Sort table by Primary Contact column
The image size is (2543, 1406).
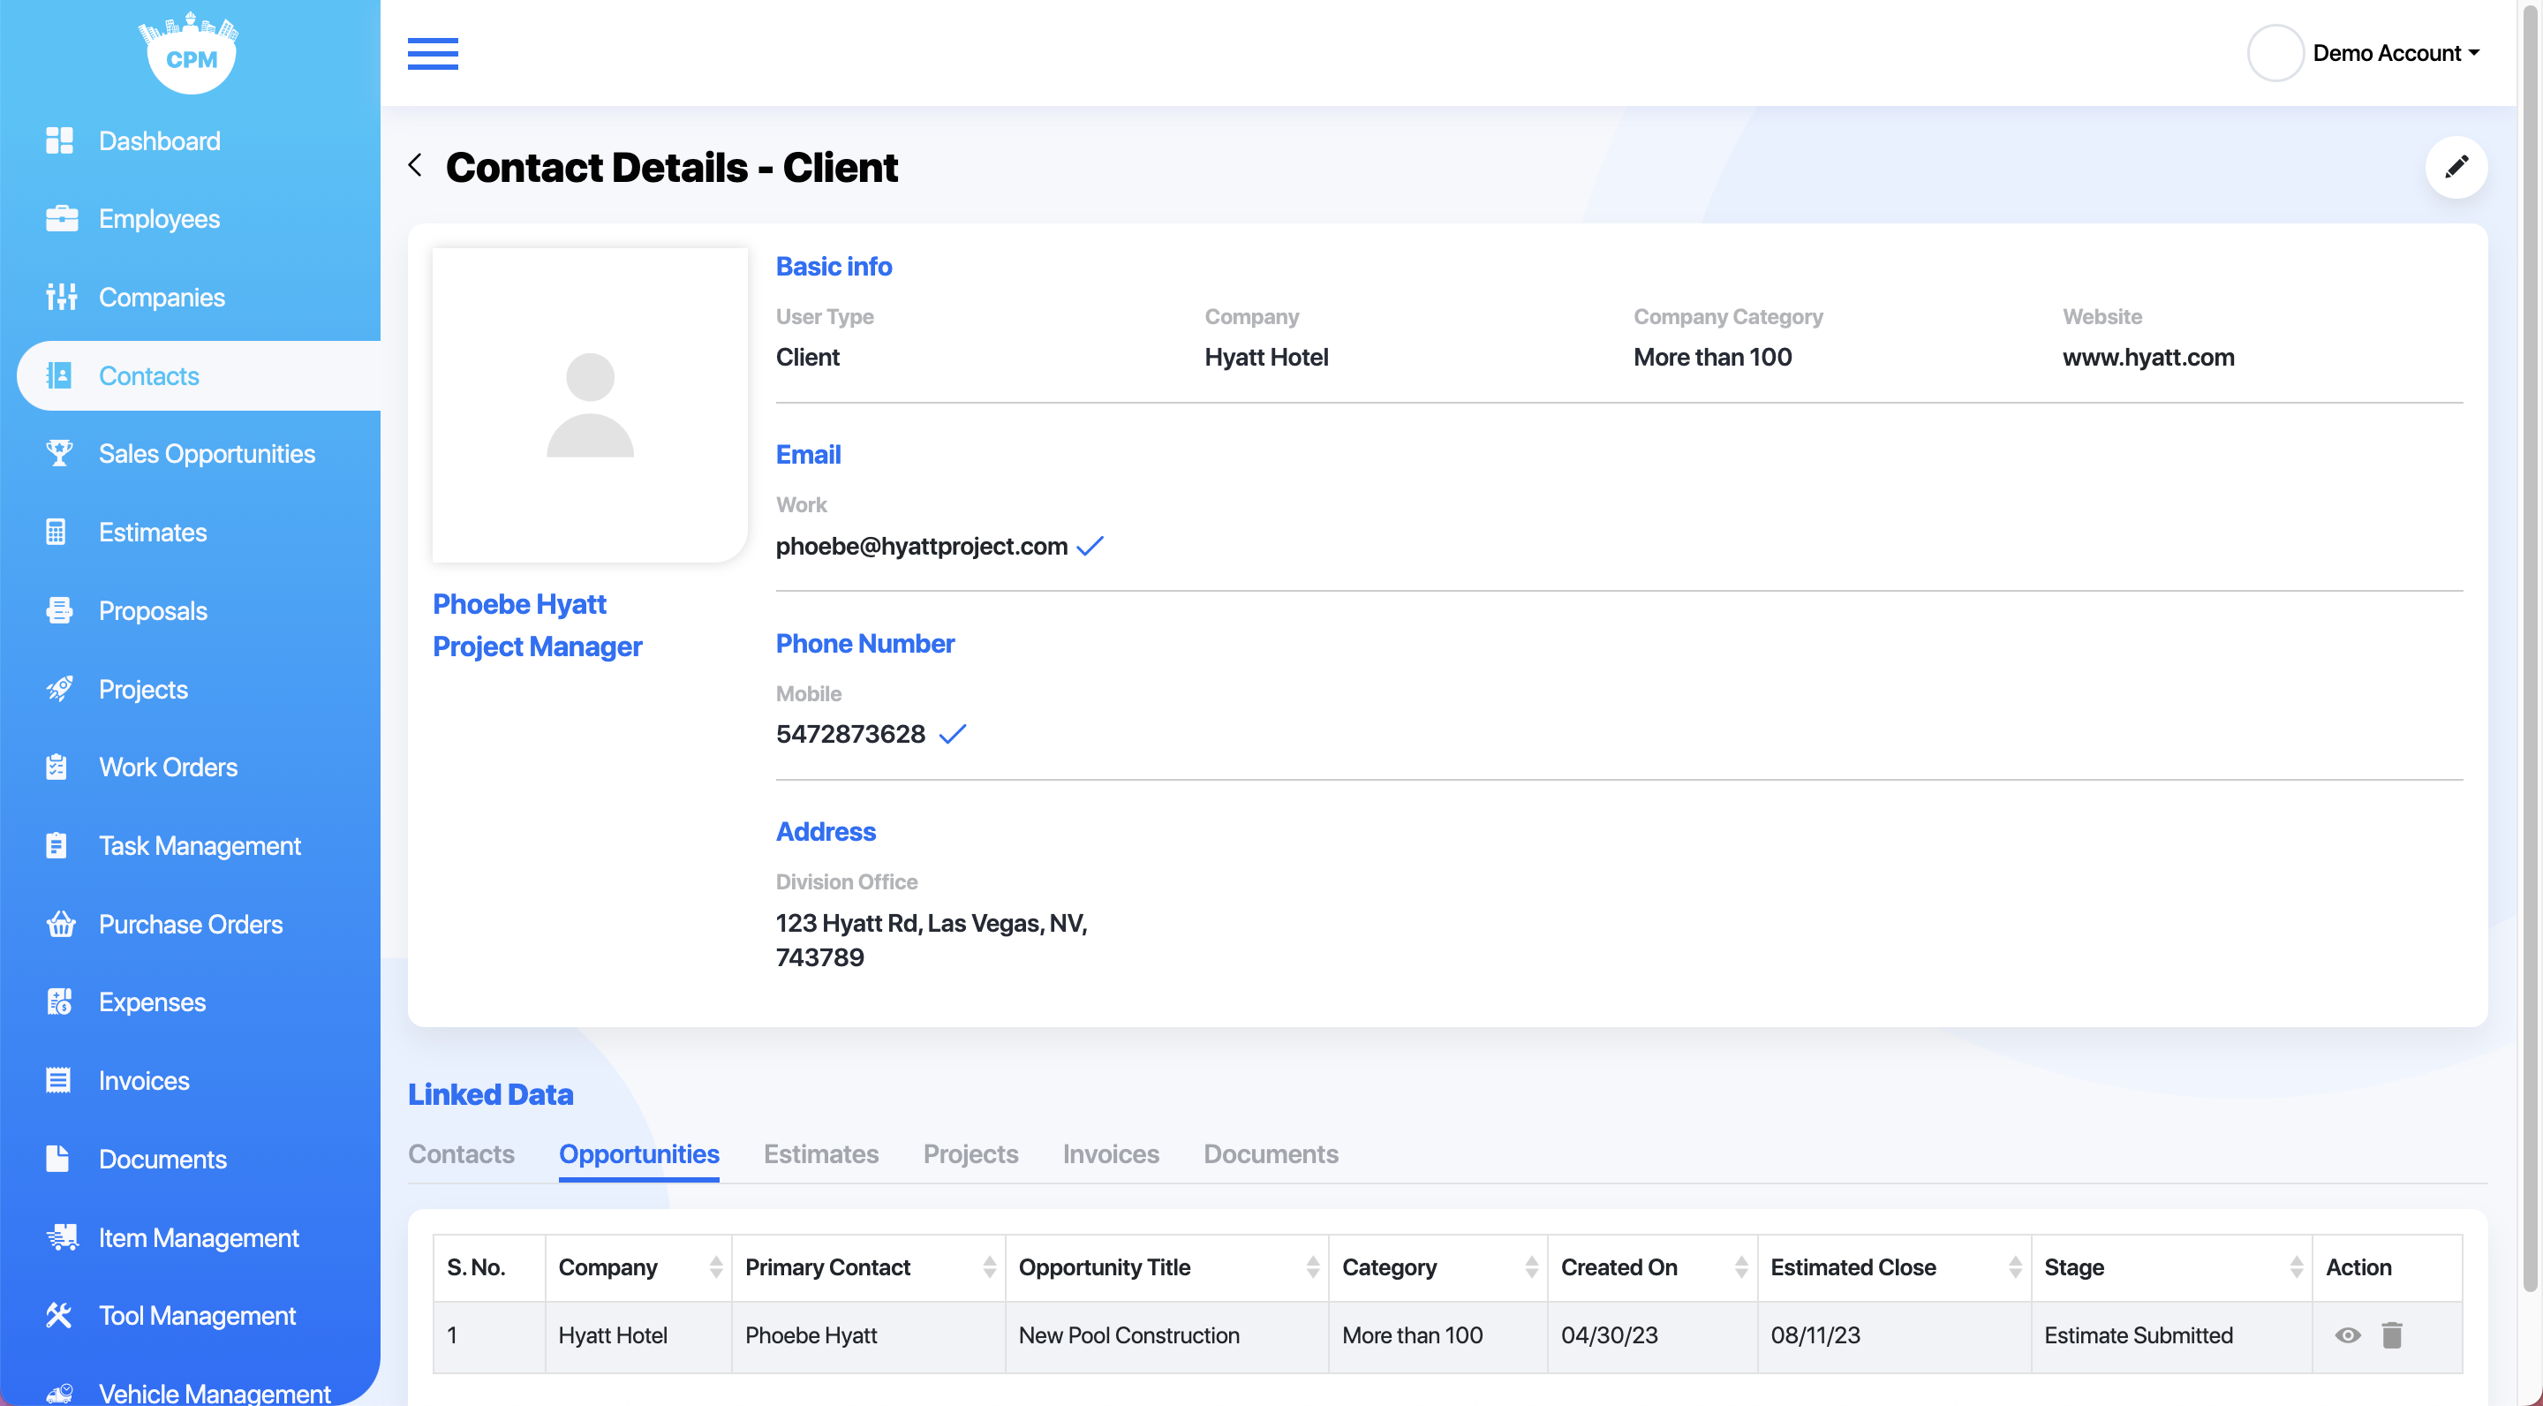[989, 1267]
